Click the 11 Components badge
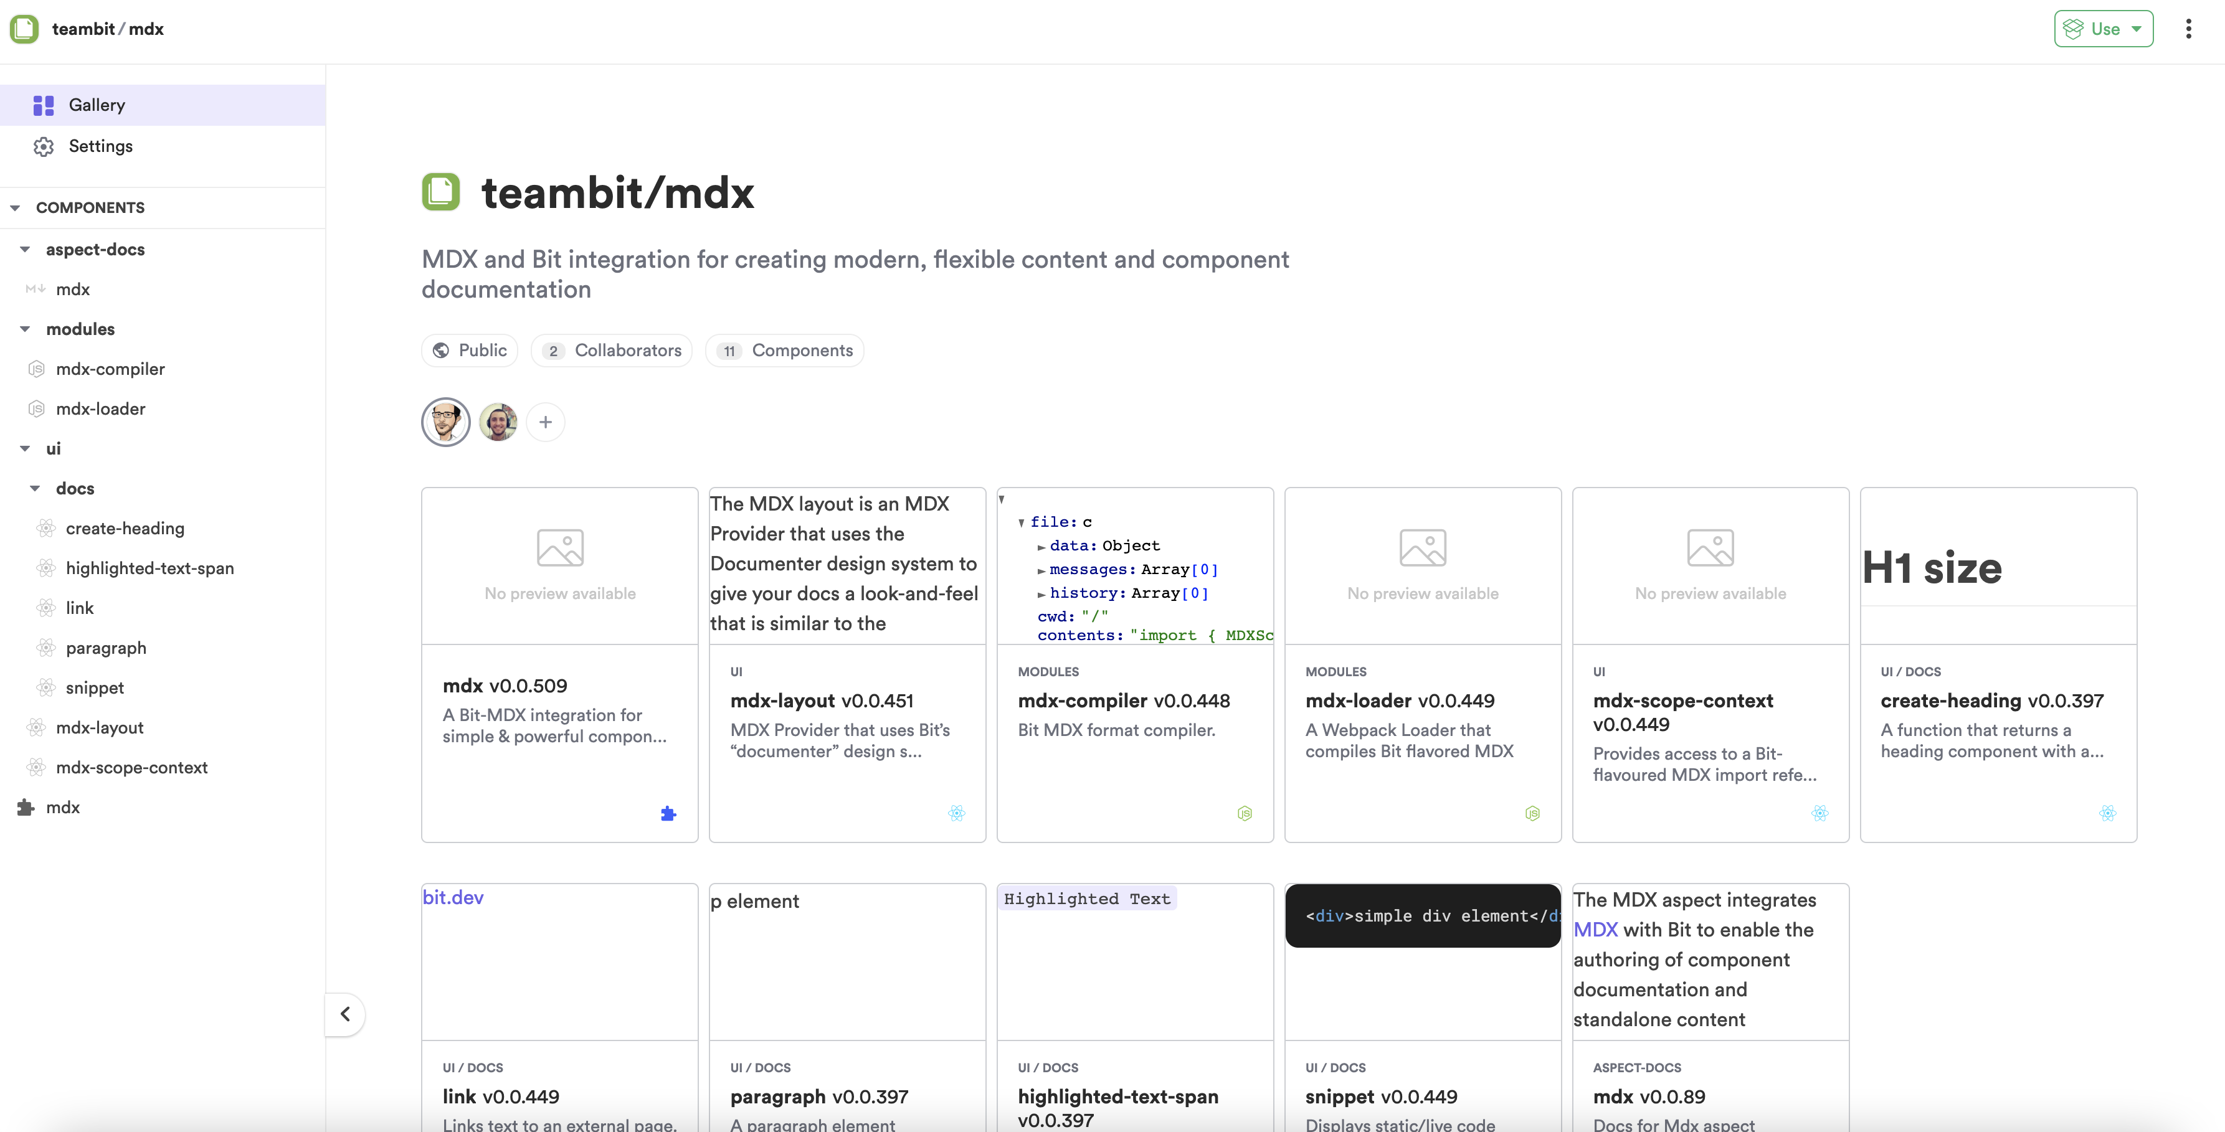This screenshot has width=2225, height=1132. 784,351
